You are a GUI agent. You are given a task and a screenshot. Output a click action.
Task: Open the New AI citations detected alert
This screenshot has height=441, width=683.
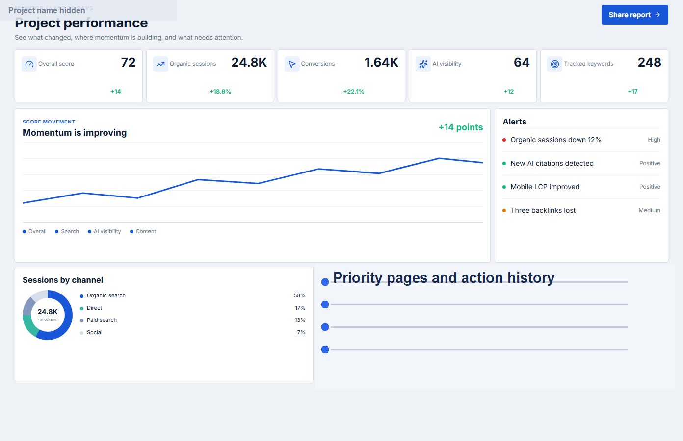581,163
